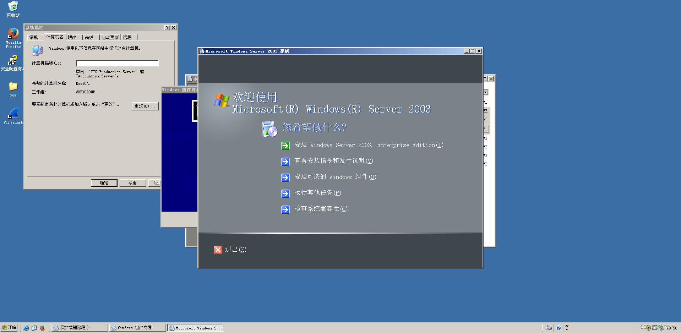Click the setup CD icon beside 您希望做什么?

tap(269, 129)
